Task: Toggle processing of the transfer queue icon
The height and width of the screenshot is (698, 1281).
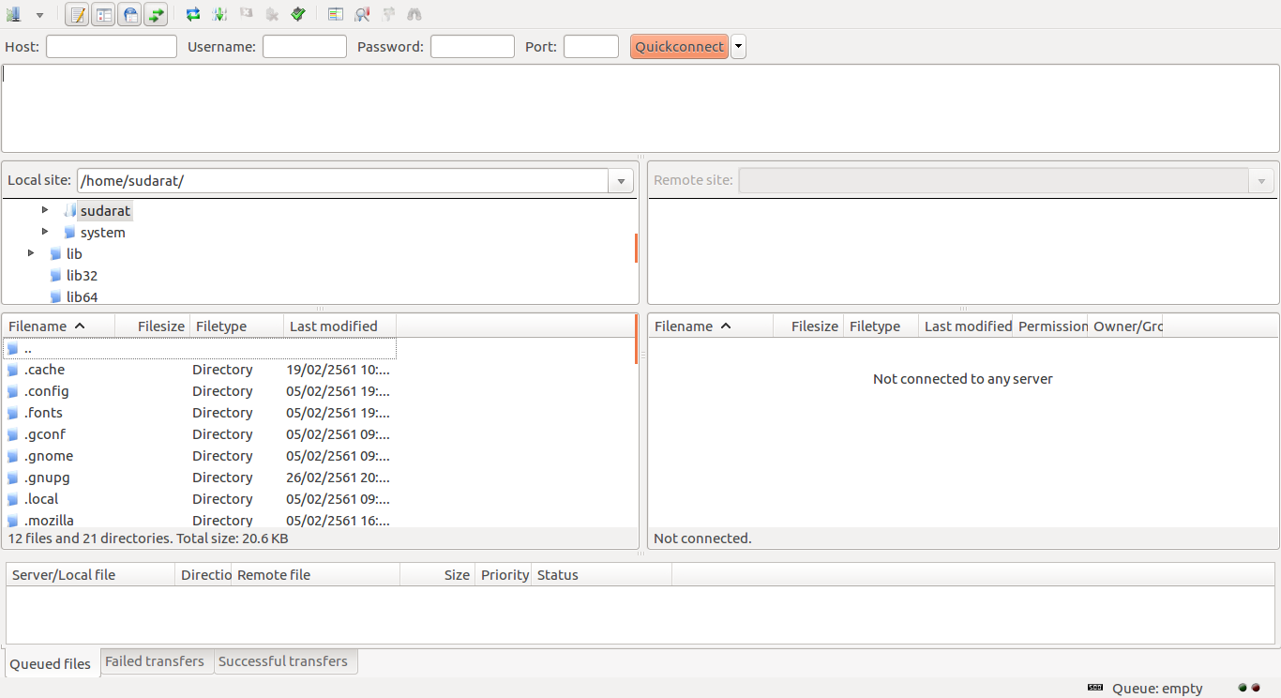Action: coord(219,14)
